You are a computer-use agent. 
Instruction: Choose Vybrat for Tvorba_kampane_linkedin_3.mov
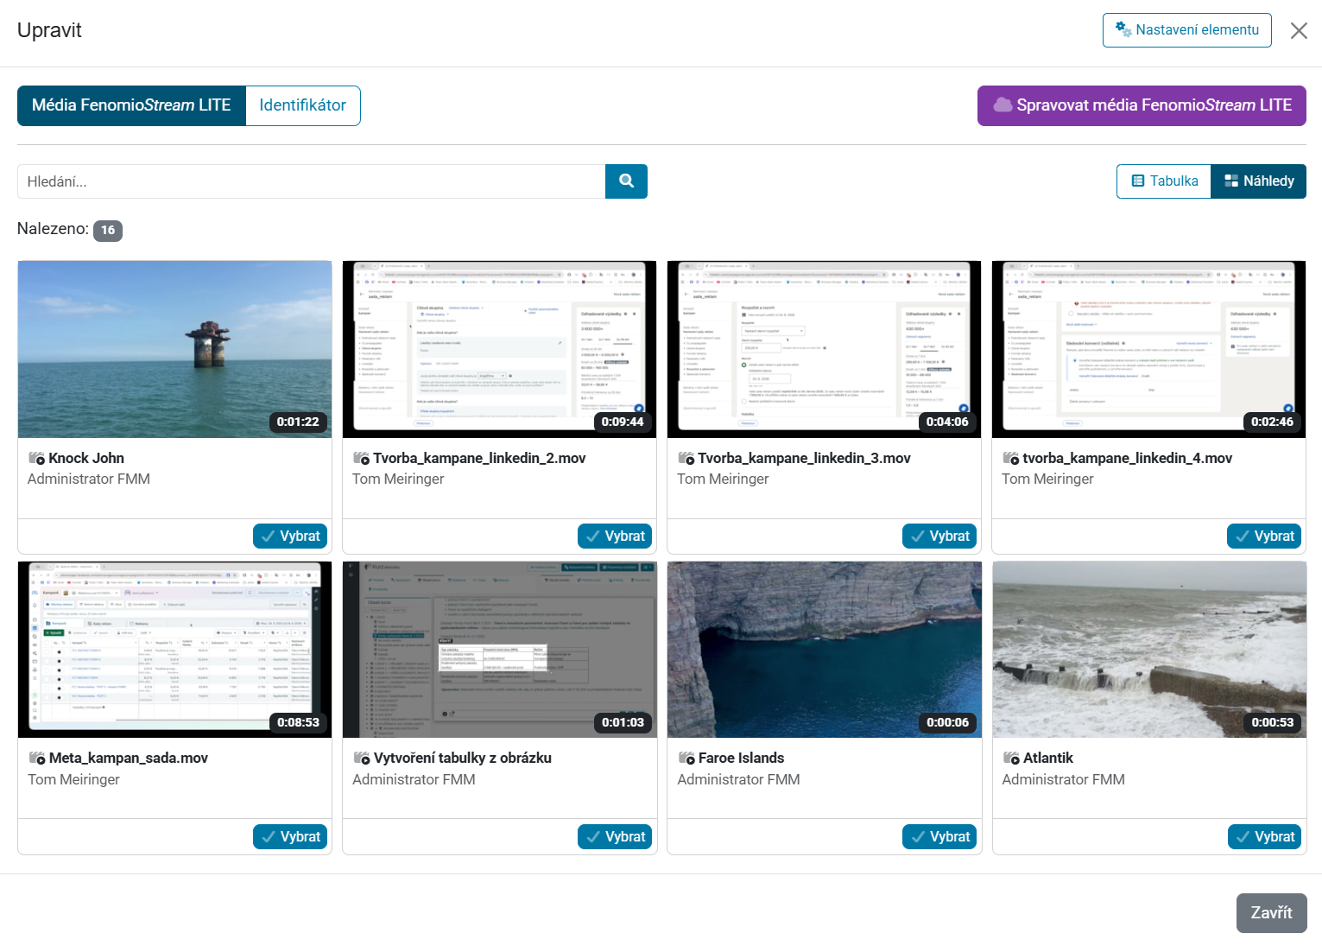coord(939,536)
